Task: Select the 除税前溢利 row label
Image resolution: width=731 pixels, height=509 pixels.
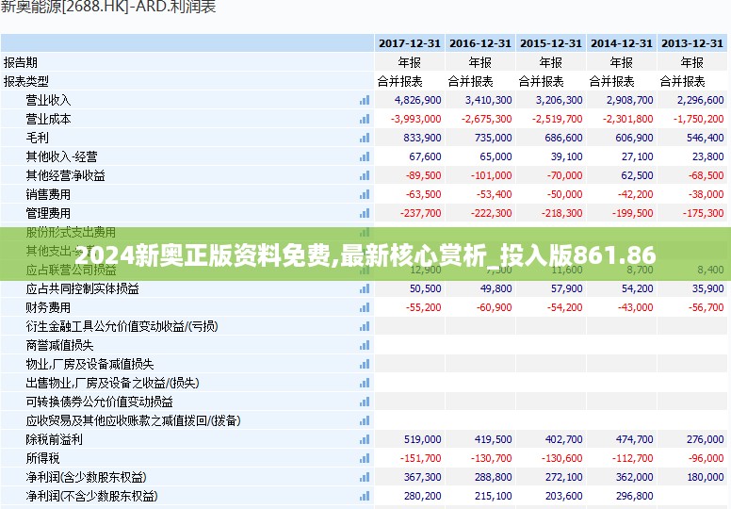Action: [x=54, y=439]
